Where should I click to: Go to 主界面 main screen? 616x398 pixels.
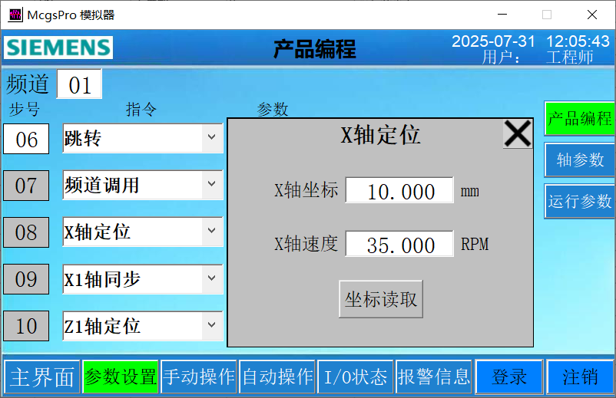click(41, 377)
